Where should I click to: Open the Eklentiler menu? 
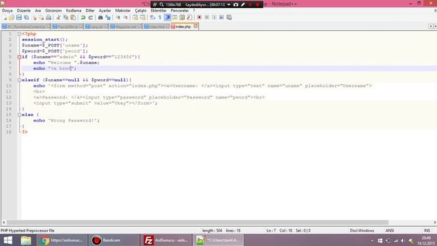[x=158, y=11]
